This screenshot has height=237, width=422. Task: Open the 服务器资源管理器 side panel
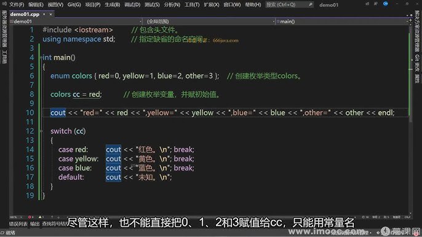4,29
